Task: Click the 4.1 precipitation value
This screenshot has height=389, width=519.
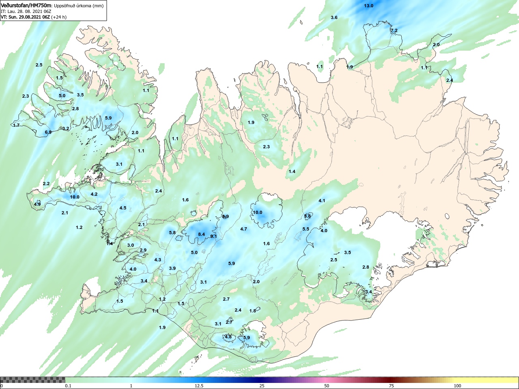Action: click(x=322, y=201)
